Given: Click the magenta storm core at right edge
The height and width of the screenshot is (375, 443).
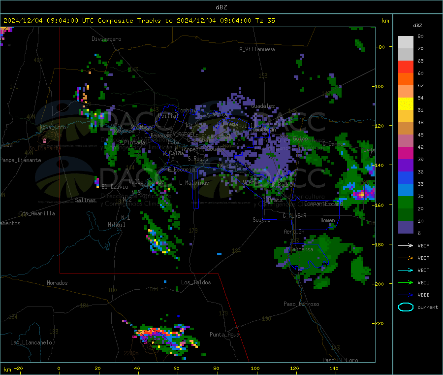Looking at the screenshot, I should pos(362,195).
